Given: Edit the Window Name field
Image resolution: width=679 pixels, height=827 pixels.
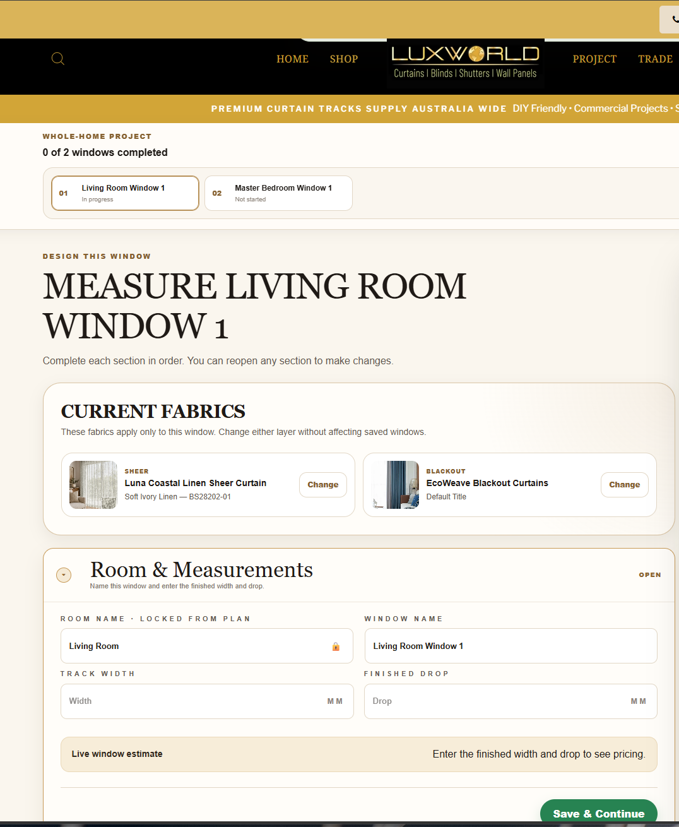Looking at the screenshot, I should click(511, 646).
